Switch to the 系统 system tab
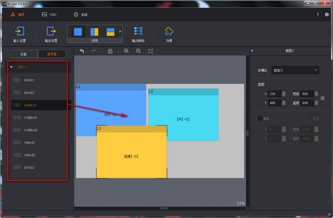The height and width of the screenshot is (218, 333). [x=80, y=14]
